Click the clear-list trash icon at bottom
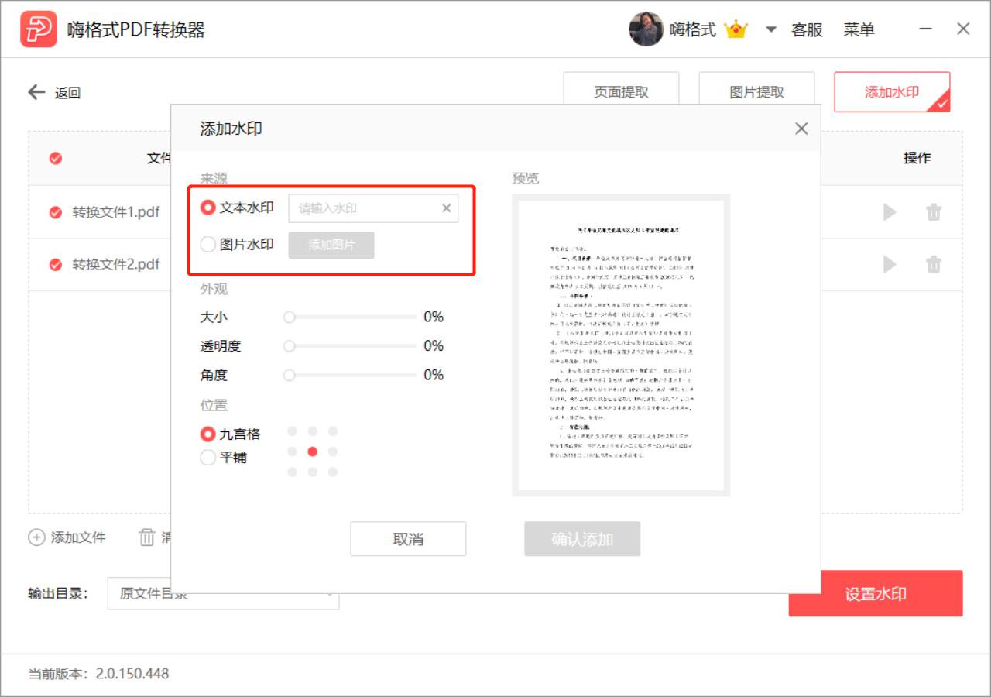Screen dimensions: 991x697 tap(146, 537)
